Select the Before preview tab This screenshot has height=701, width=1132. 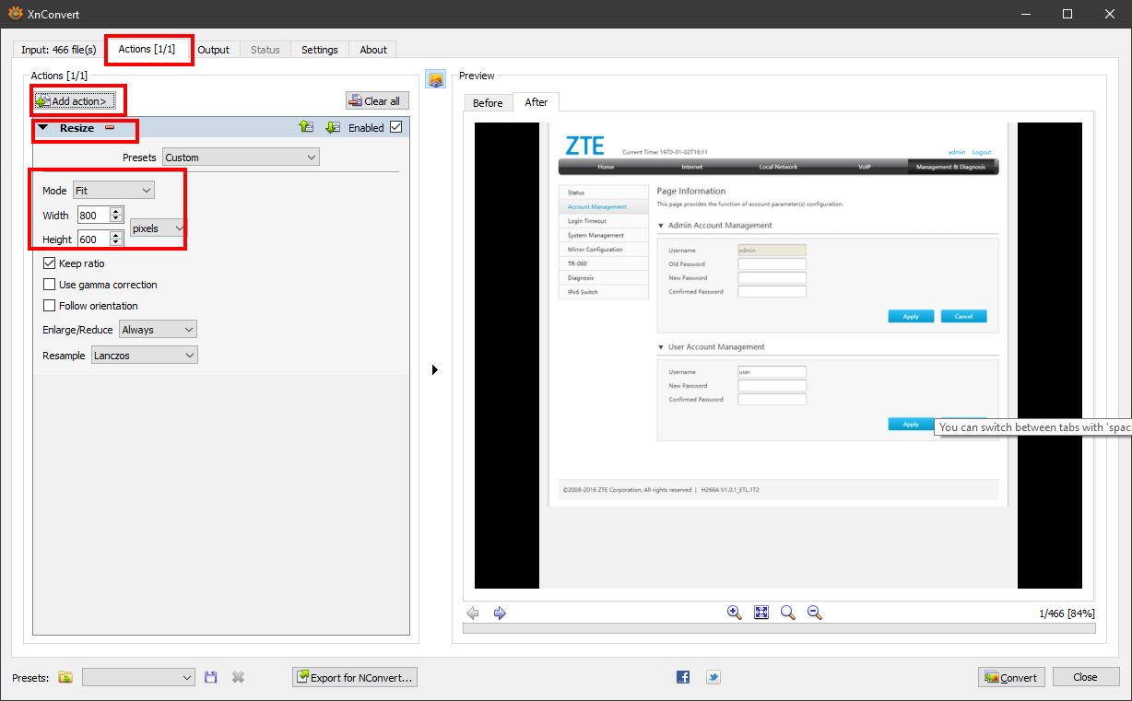pyautogui.click(x=488, y=103)
